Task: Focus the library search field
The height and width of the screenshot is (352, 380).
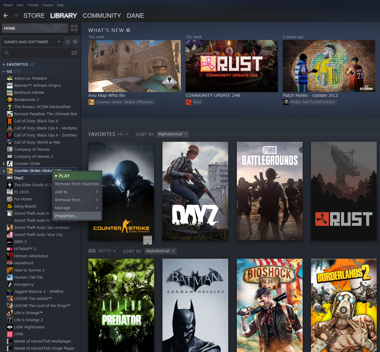Action: click(x=40, y=53)
